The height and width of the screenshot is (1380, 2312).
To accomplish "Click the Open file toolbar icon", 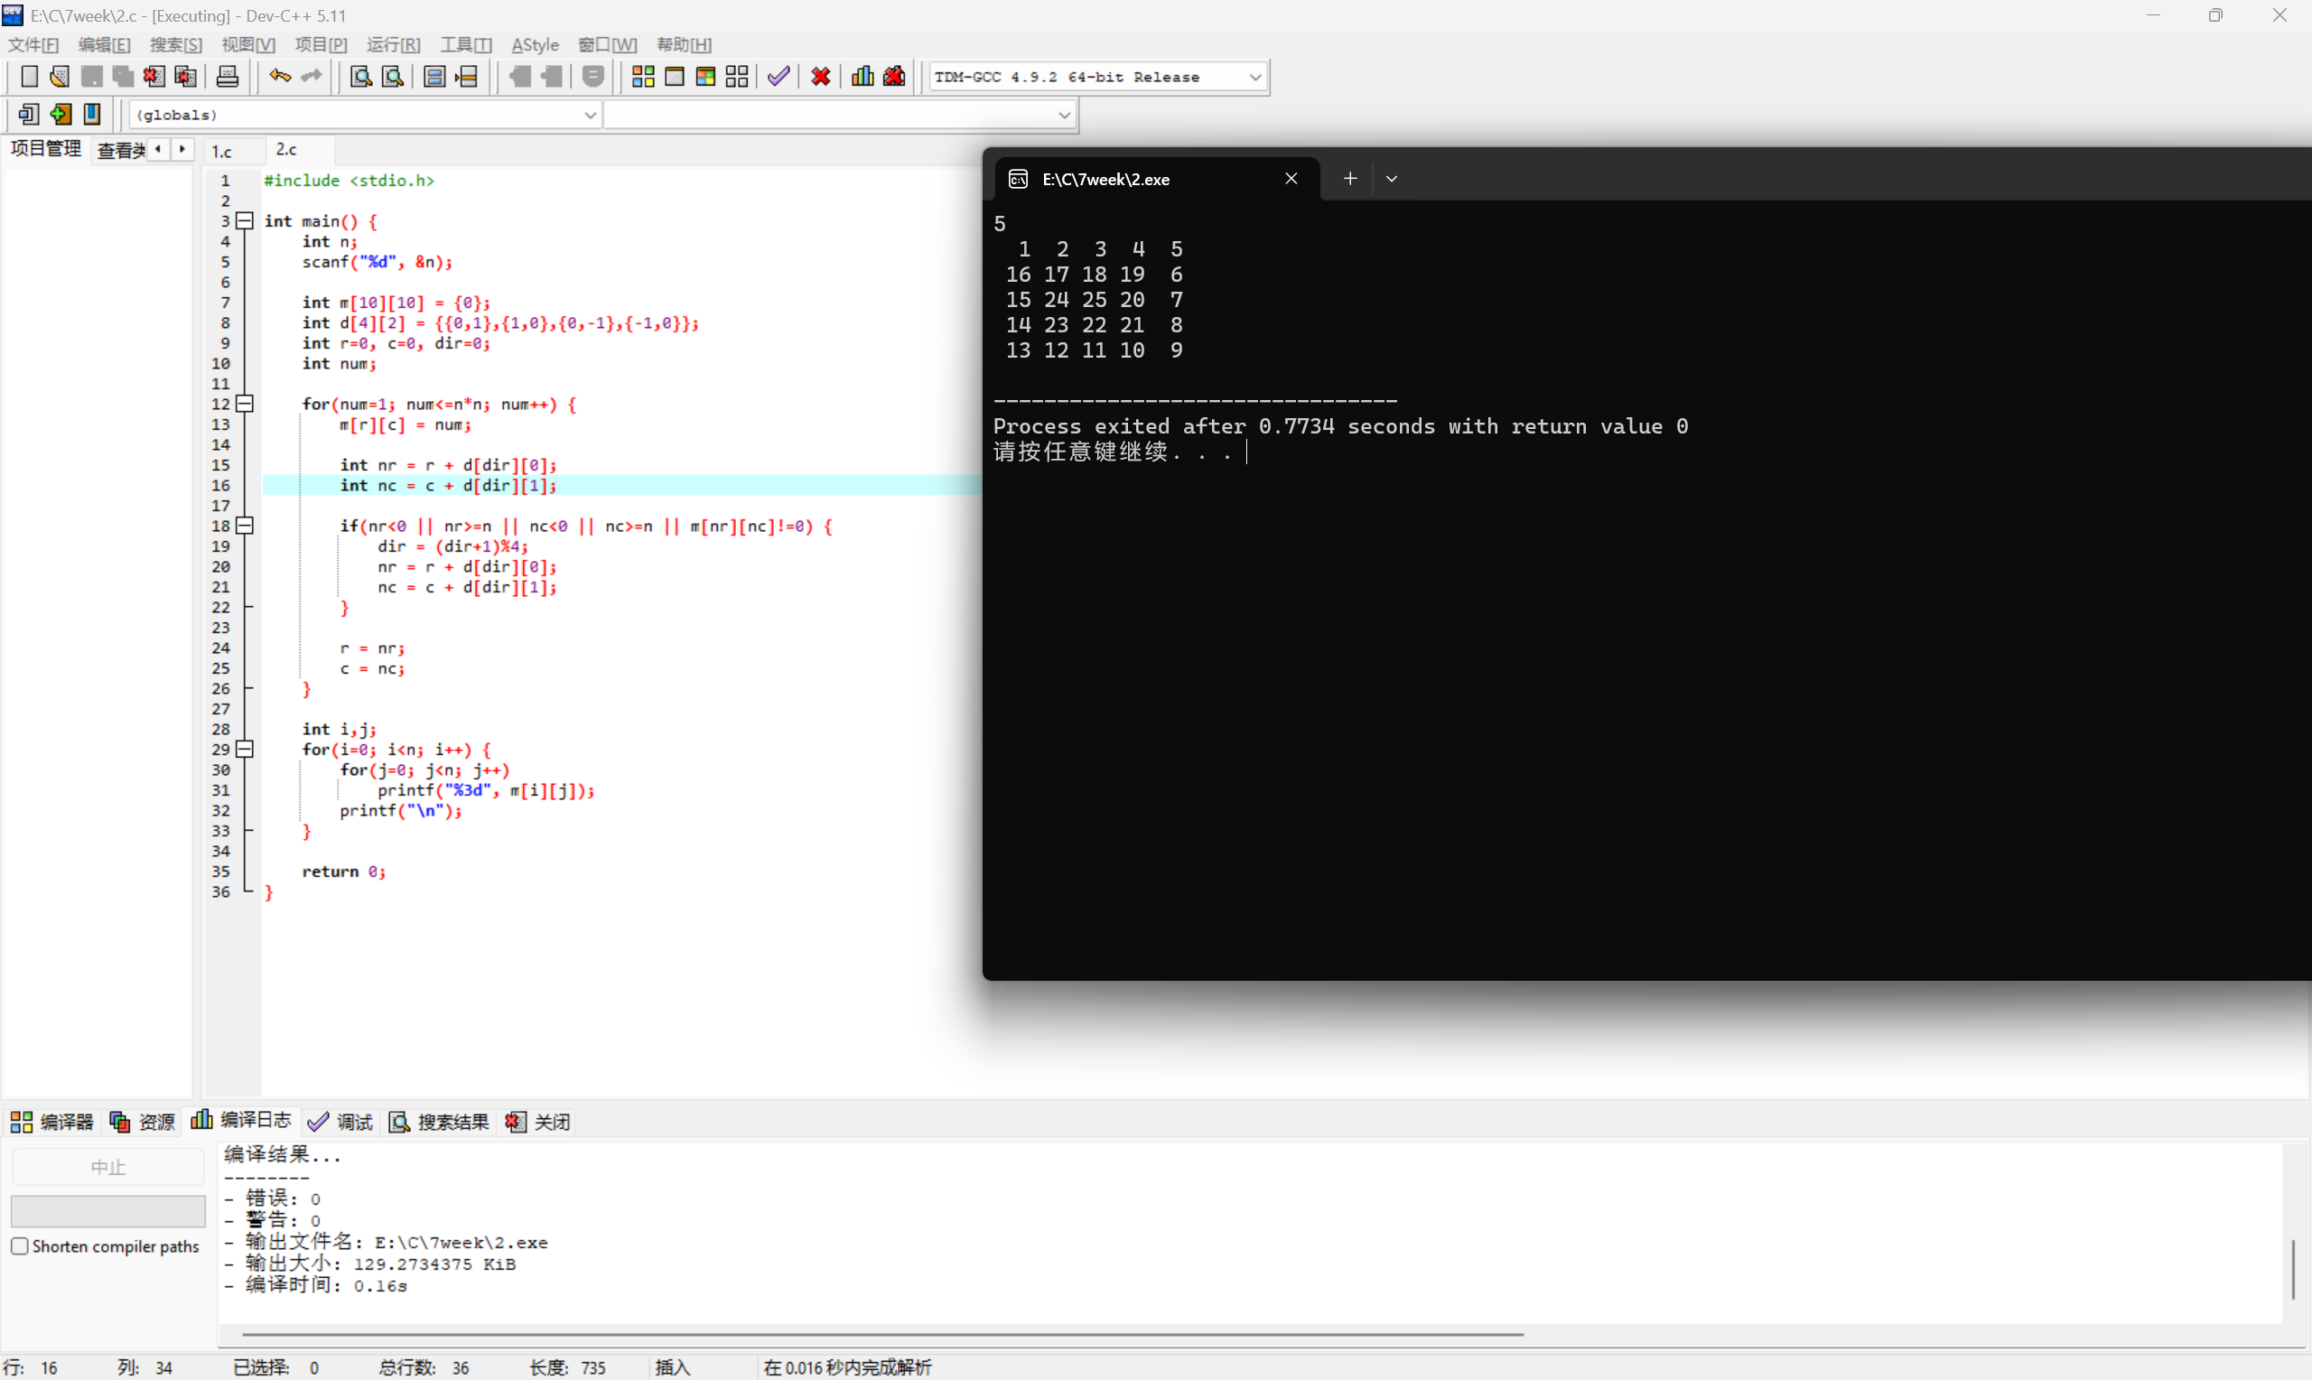I will point(60,76).
